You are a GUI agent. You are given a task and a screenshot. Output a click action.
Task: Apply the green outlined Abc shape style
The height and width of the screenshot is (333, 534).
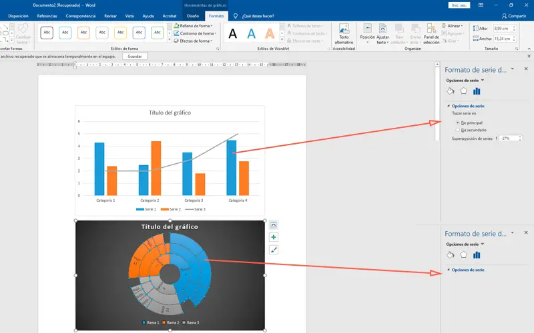coord(158,33)
